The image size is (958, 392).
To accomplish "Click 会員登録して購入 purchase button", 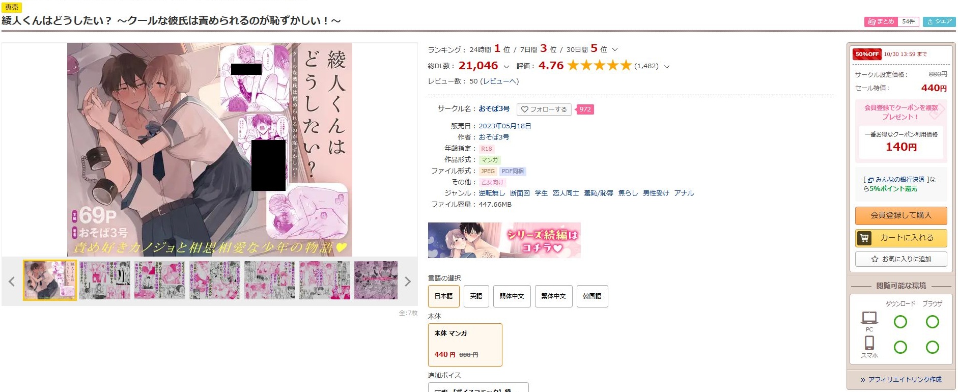I will (900, 215).
